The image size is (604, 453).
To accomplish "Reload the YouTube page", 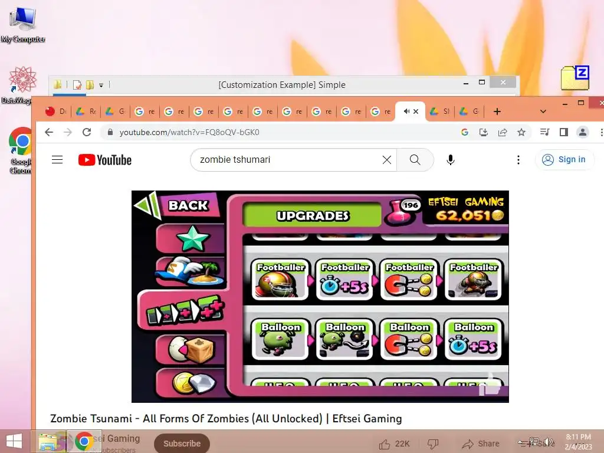I will click(x=87, y=133).
